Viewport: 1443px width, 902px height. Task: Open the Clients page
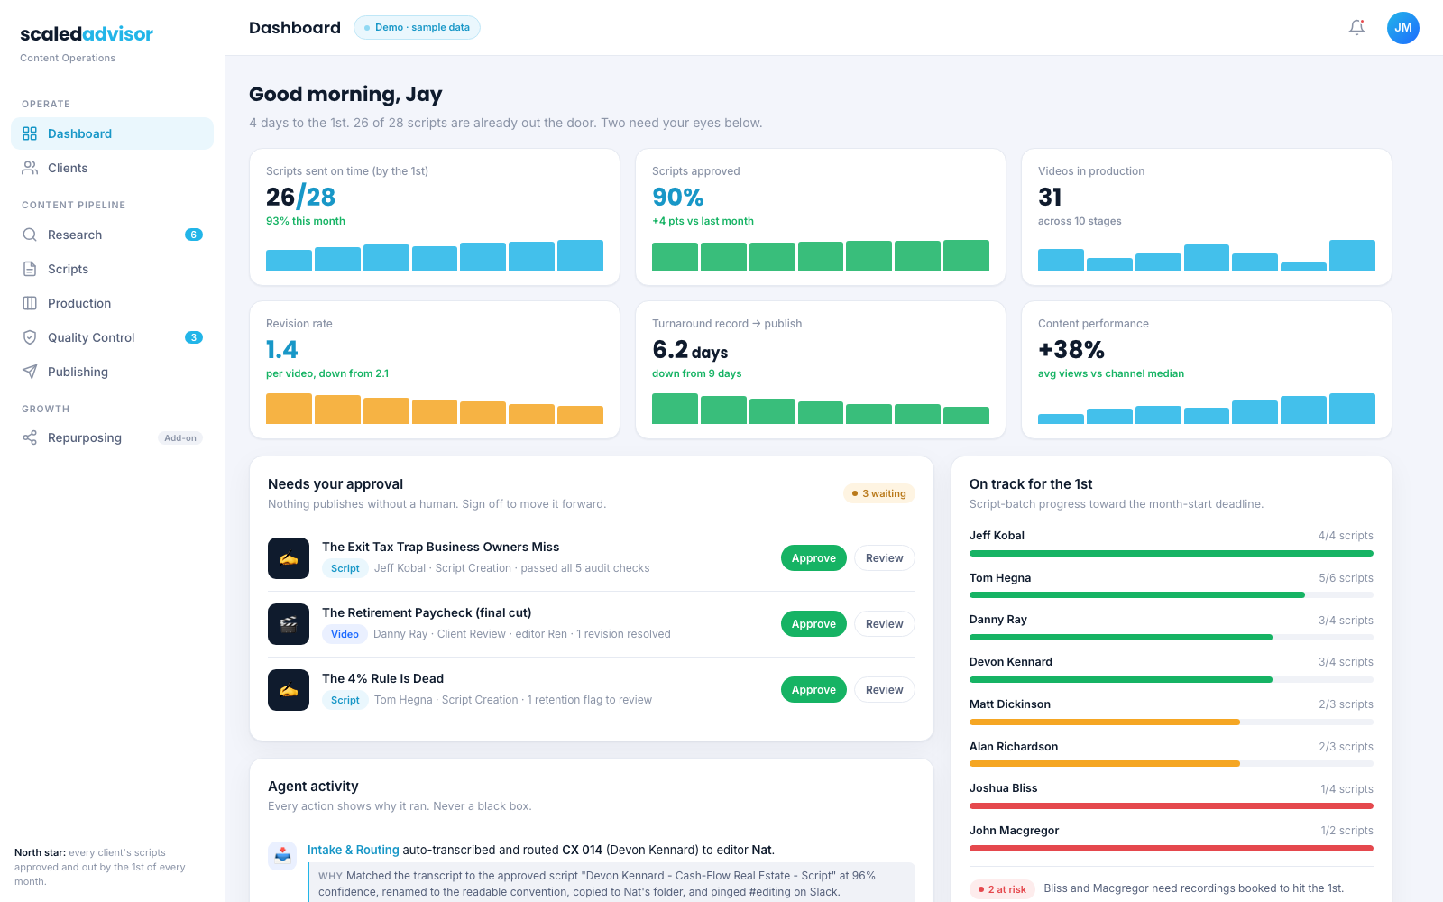(x=112, y=168)
